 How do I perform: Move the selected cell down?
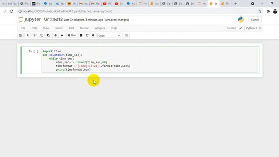tap(62, 35)
